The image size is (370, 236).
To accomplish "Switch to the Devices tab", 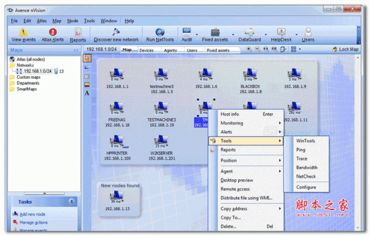I will pyautogui.click(x=146, y=50).
